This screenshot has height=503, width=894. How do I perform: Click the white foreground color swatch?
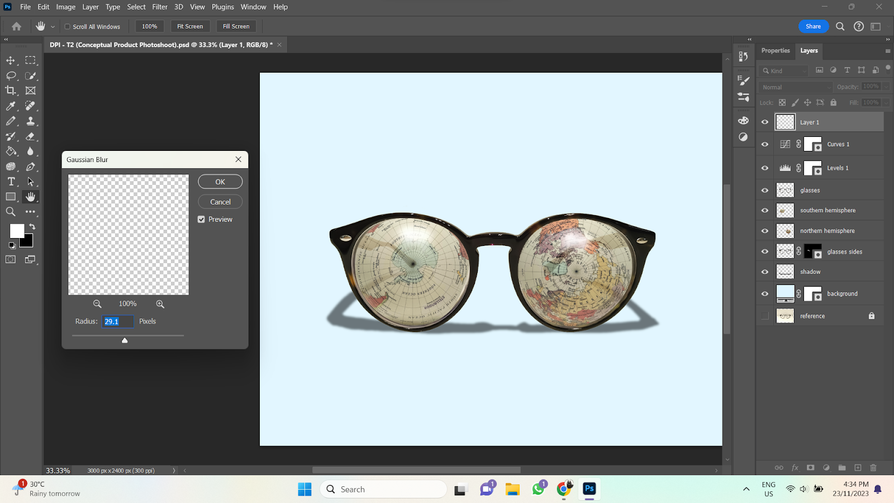coord(17,231)
